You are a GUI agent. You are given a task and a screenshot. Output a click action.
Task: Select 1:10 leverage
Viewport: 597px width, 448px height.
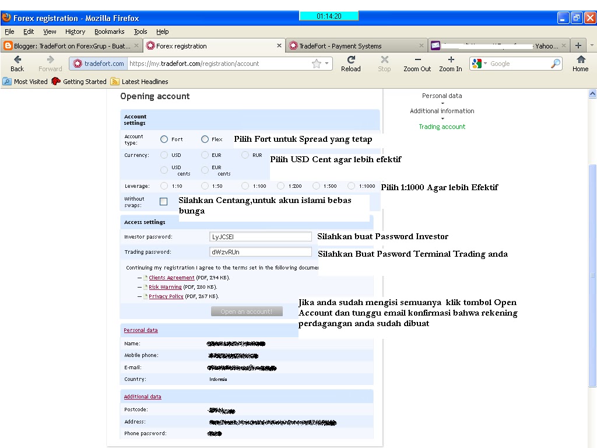click(164, 186)
